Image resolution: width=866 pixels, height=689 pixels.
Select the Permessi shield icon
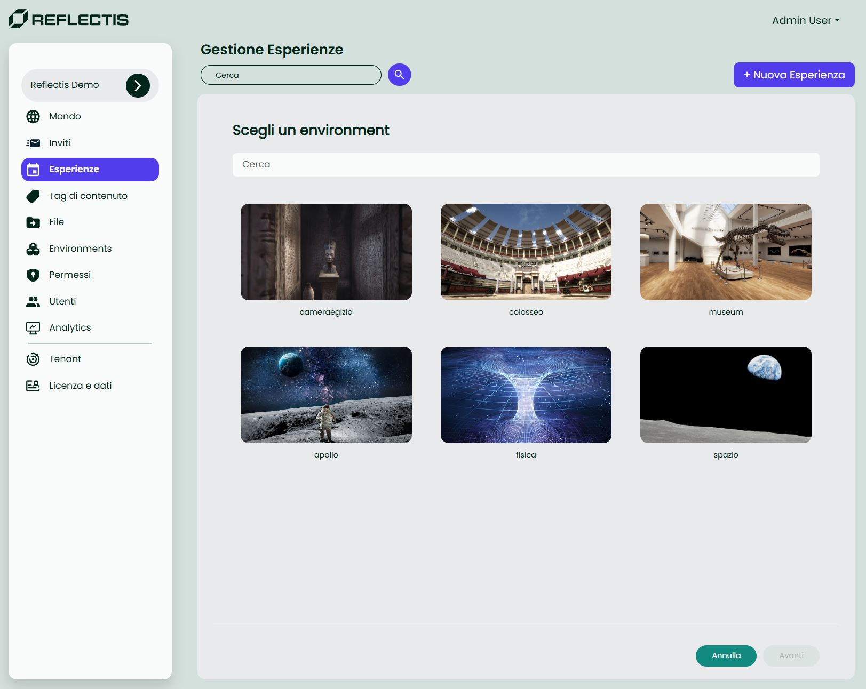[x=34, y=275]
